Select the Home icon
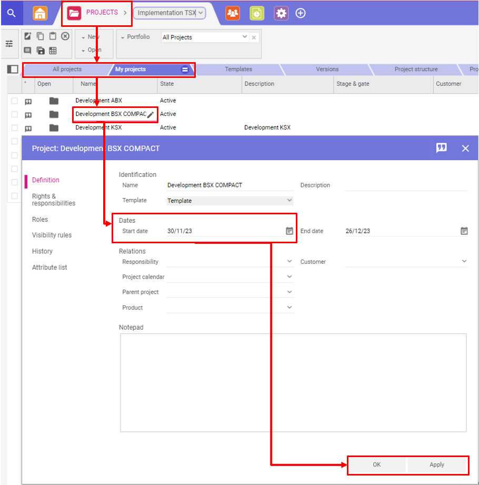 [x=40, y=13]
